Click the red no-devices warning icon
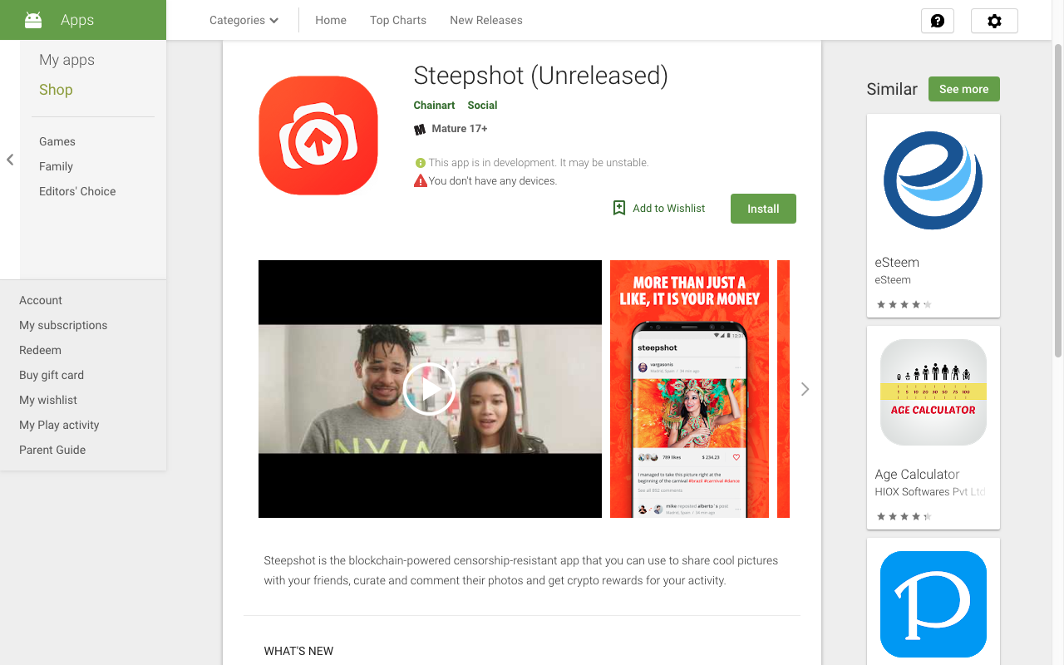The image size is (1064, 665). (420, 180)
